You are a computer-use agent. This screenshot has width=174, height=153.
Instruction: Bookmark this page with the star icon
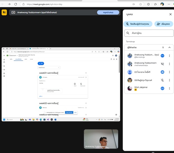coord(141,4)
